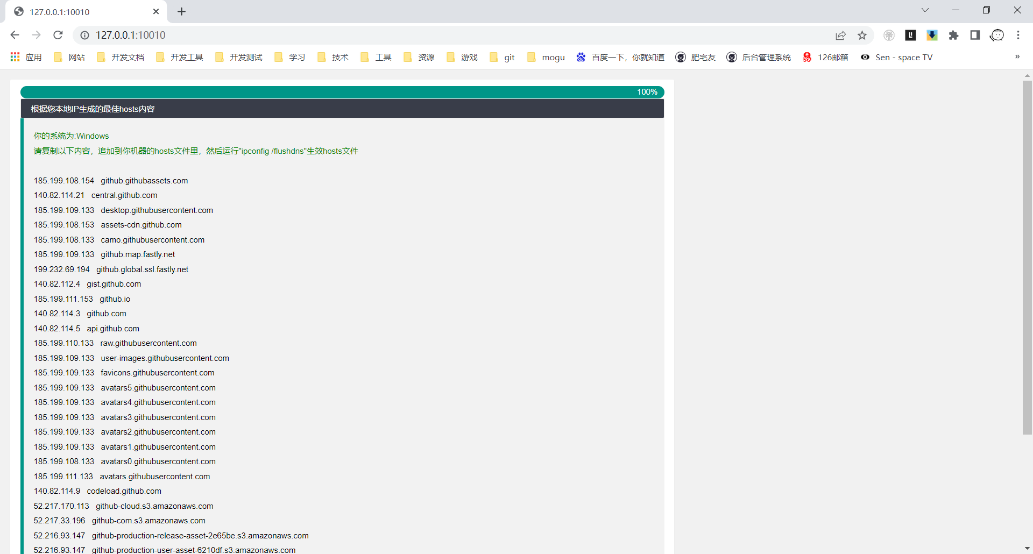1033x554 pixels.
Task: Open the 技术 bookmark folder
Action: [x=332, y=57]
